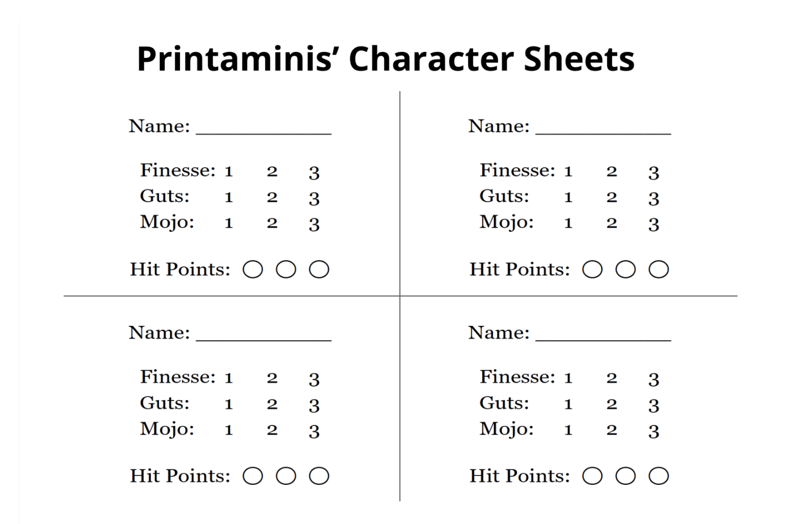Image resolution: width=789 pixels, height=524 pixels.
Task: Mark third Hit Points circle, top-left sheet
Action: pyautogui.click(x=319, y=270)
